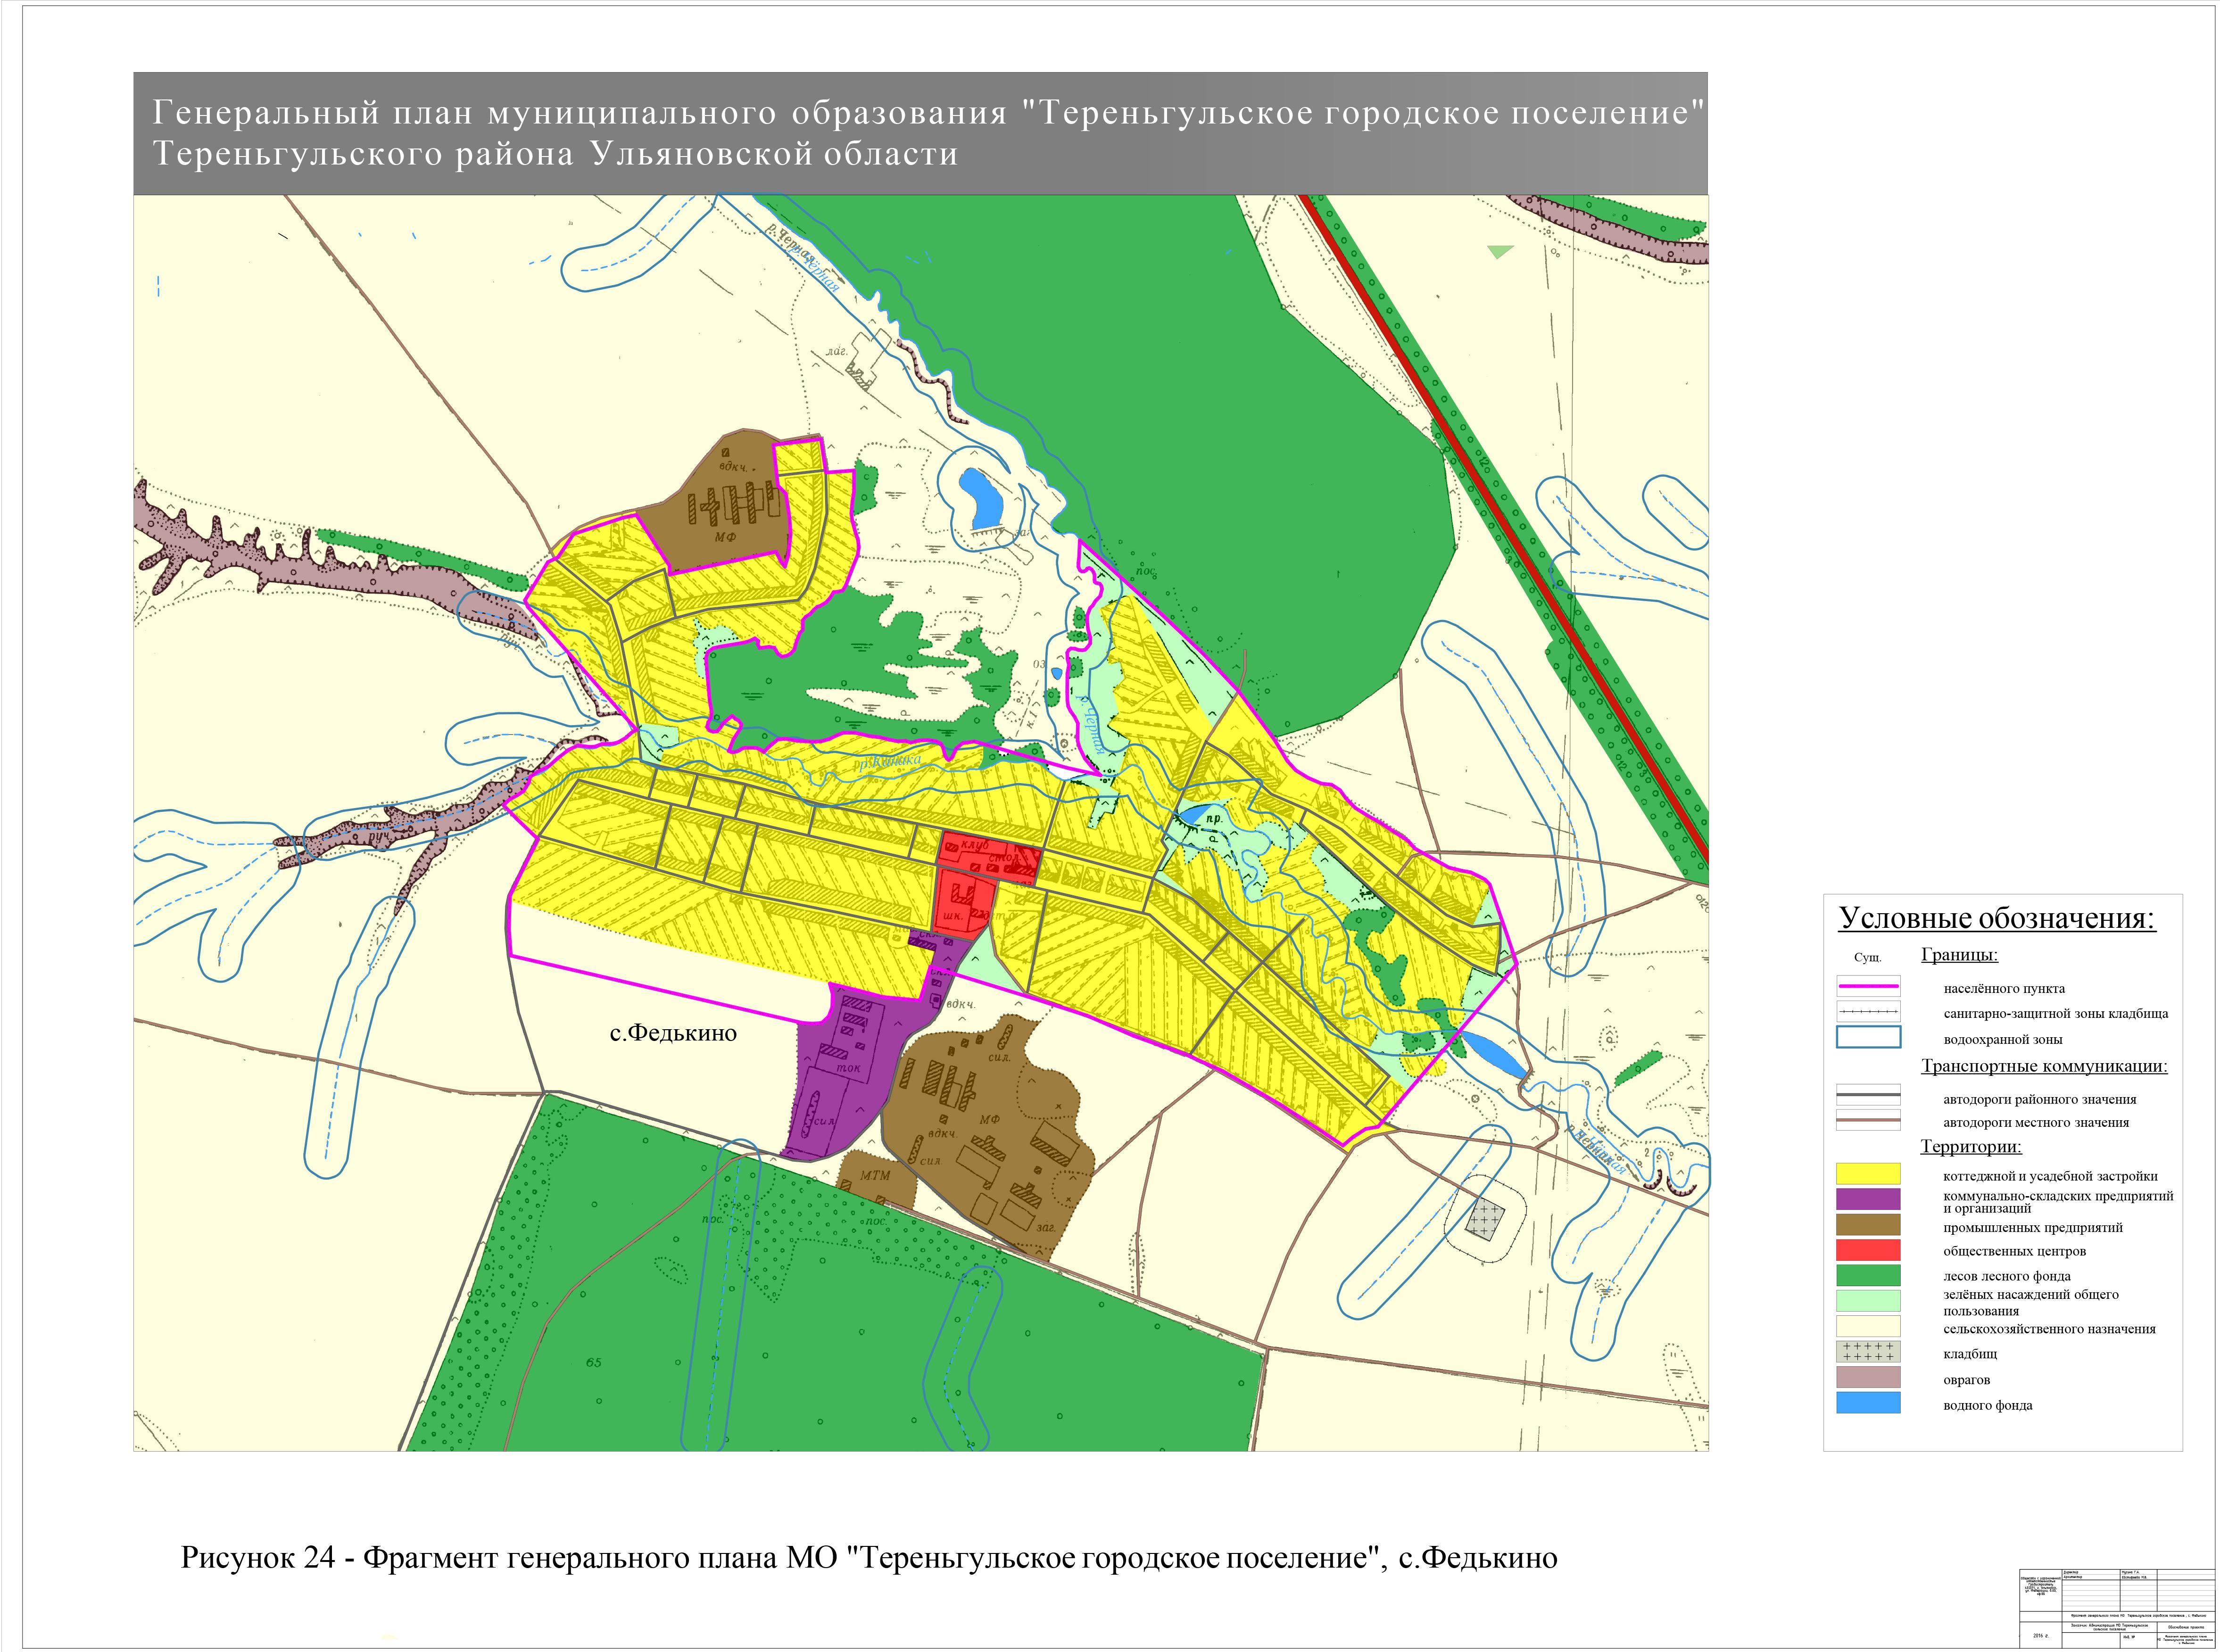
Task: Select the cemetery cross-pattern legend swatch
Action: pyautogui.click(x=1868, y=1352)
